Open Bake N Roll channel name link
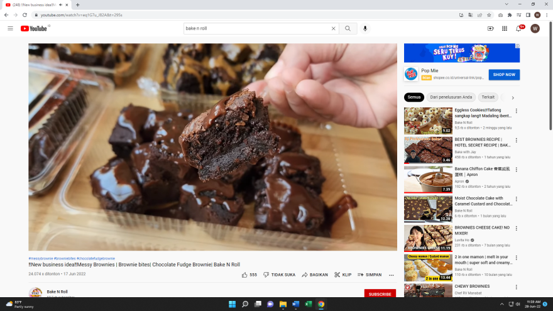The image size is (553, 311). click(x=57, y=292)
